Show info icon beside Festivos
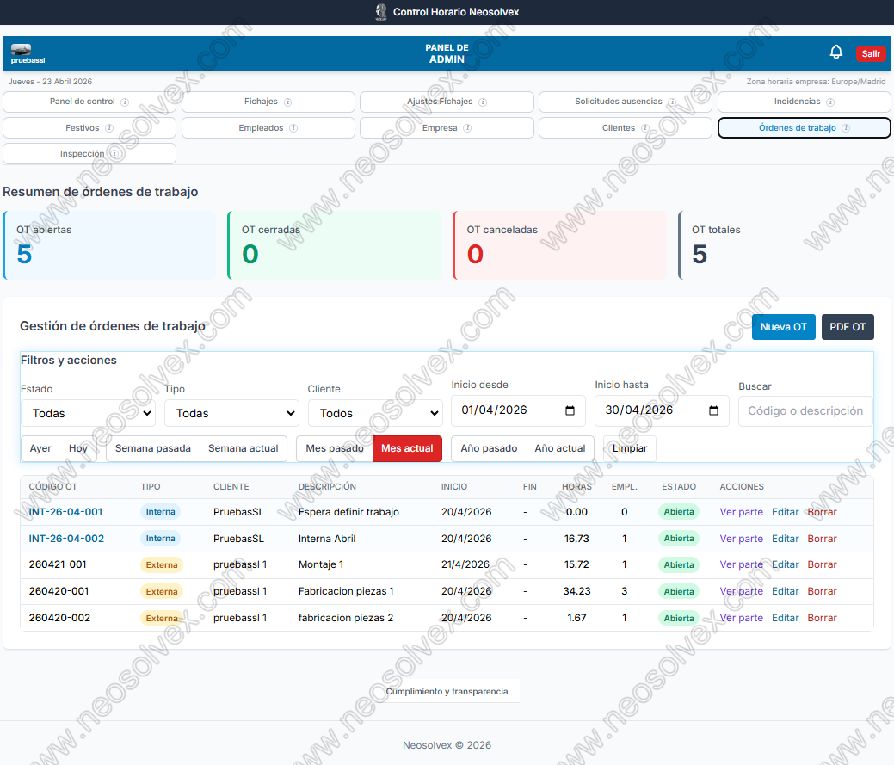The image size is (894, 765). click(109, 128)
